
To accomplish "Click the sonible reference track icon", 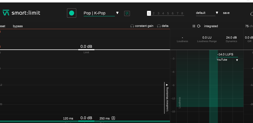I will click(x=127, y=14).
